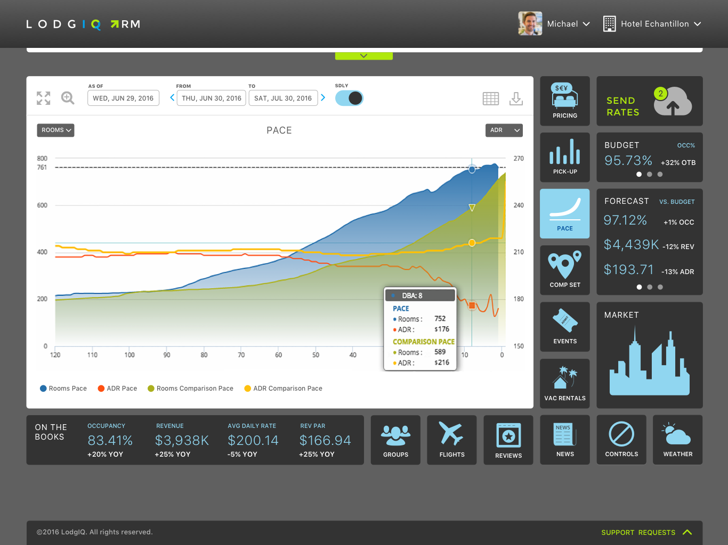The width and height of the screenshot is (728, 545).
Task: Click the download icon above chart
Action: [x=516, y=98]
